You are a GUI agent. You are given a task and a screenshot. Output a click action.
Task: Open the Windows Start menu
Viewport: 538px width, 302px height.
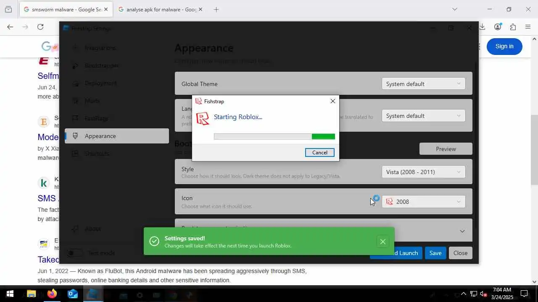(x=10, y=294)
